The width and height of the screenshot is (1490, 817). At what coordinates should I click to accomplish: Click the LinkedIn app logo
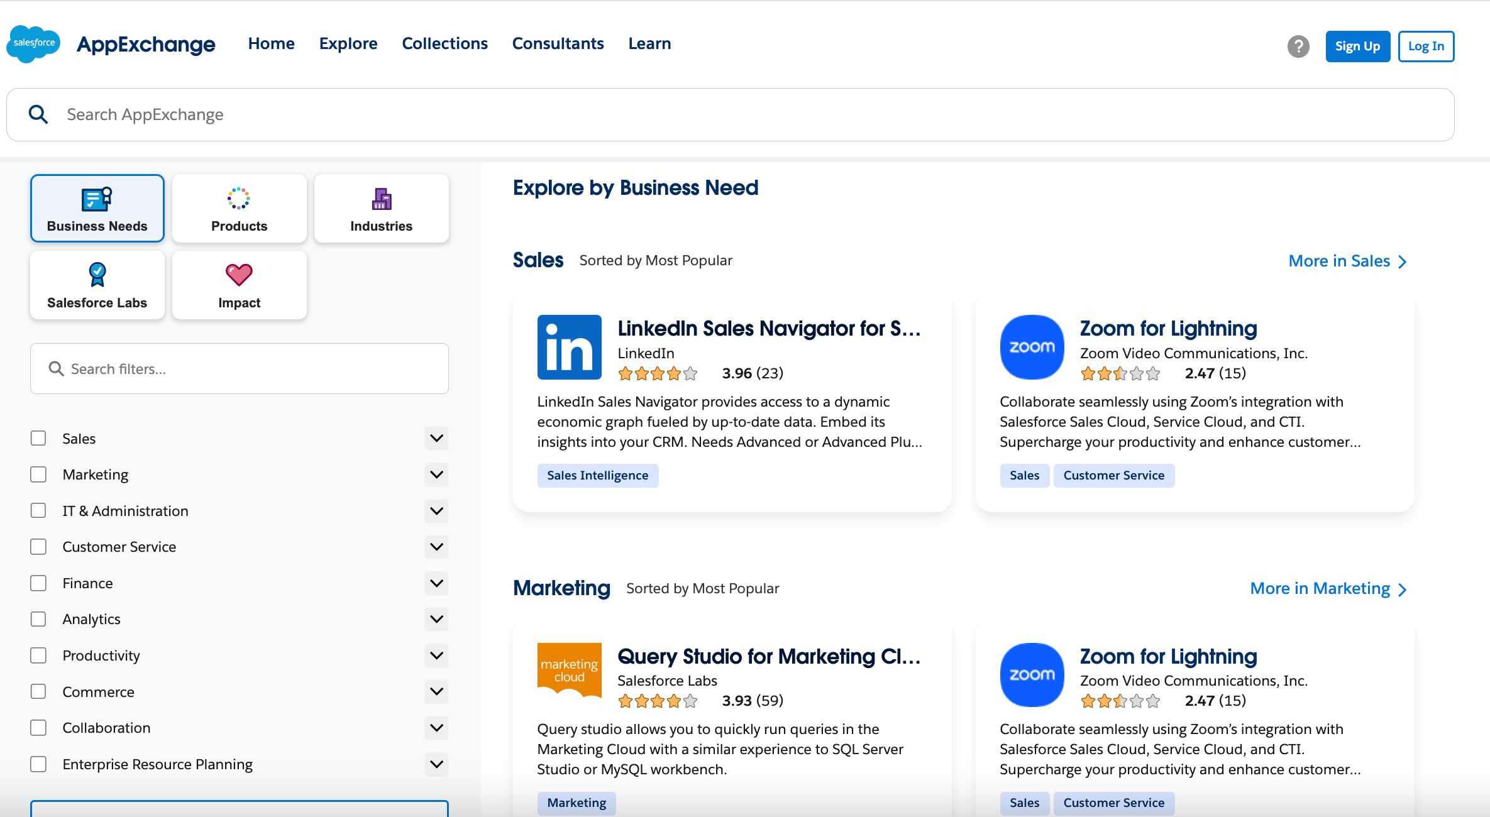pos(569,347)
